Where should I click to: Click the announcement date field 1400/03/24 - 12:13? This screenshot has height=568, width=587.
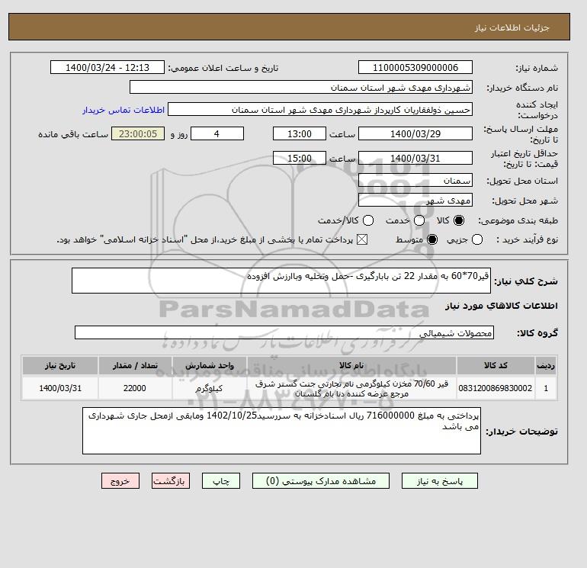pyautogui.click(x=107, y=67)
